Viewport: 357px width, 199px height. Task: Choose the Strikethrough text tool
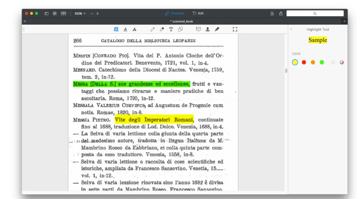pyautogui.click(x=135, y=29)
